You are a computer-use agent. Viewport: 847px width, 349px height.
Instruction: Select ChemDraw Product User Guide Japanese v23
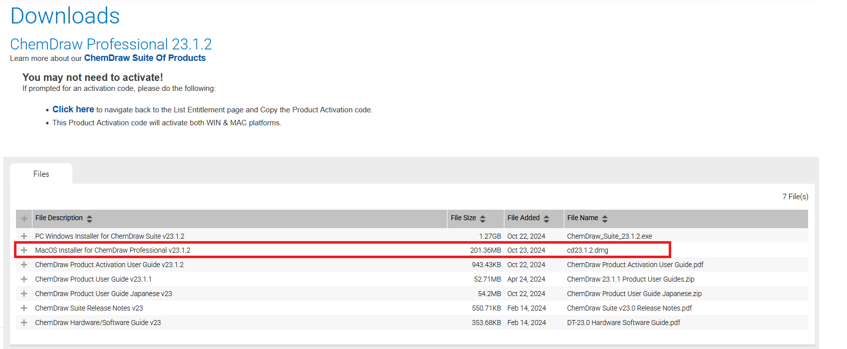[x=103, y=294]
